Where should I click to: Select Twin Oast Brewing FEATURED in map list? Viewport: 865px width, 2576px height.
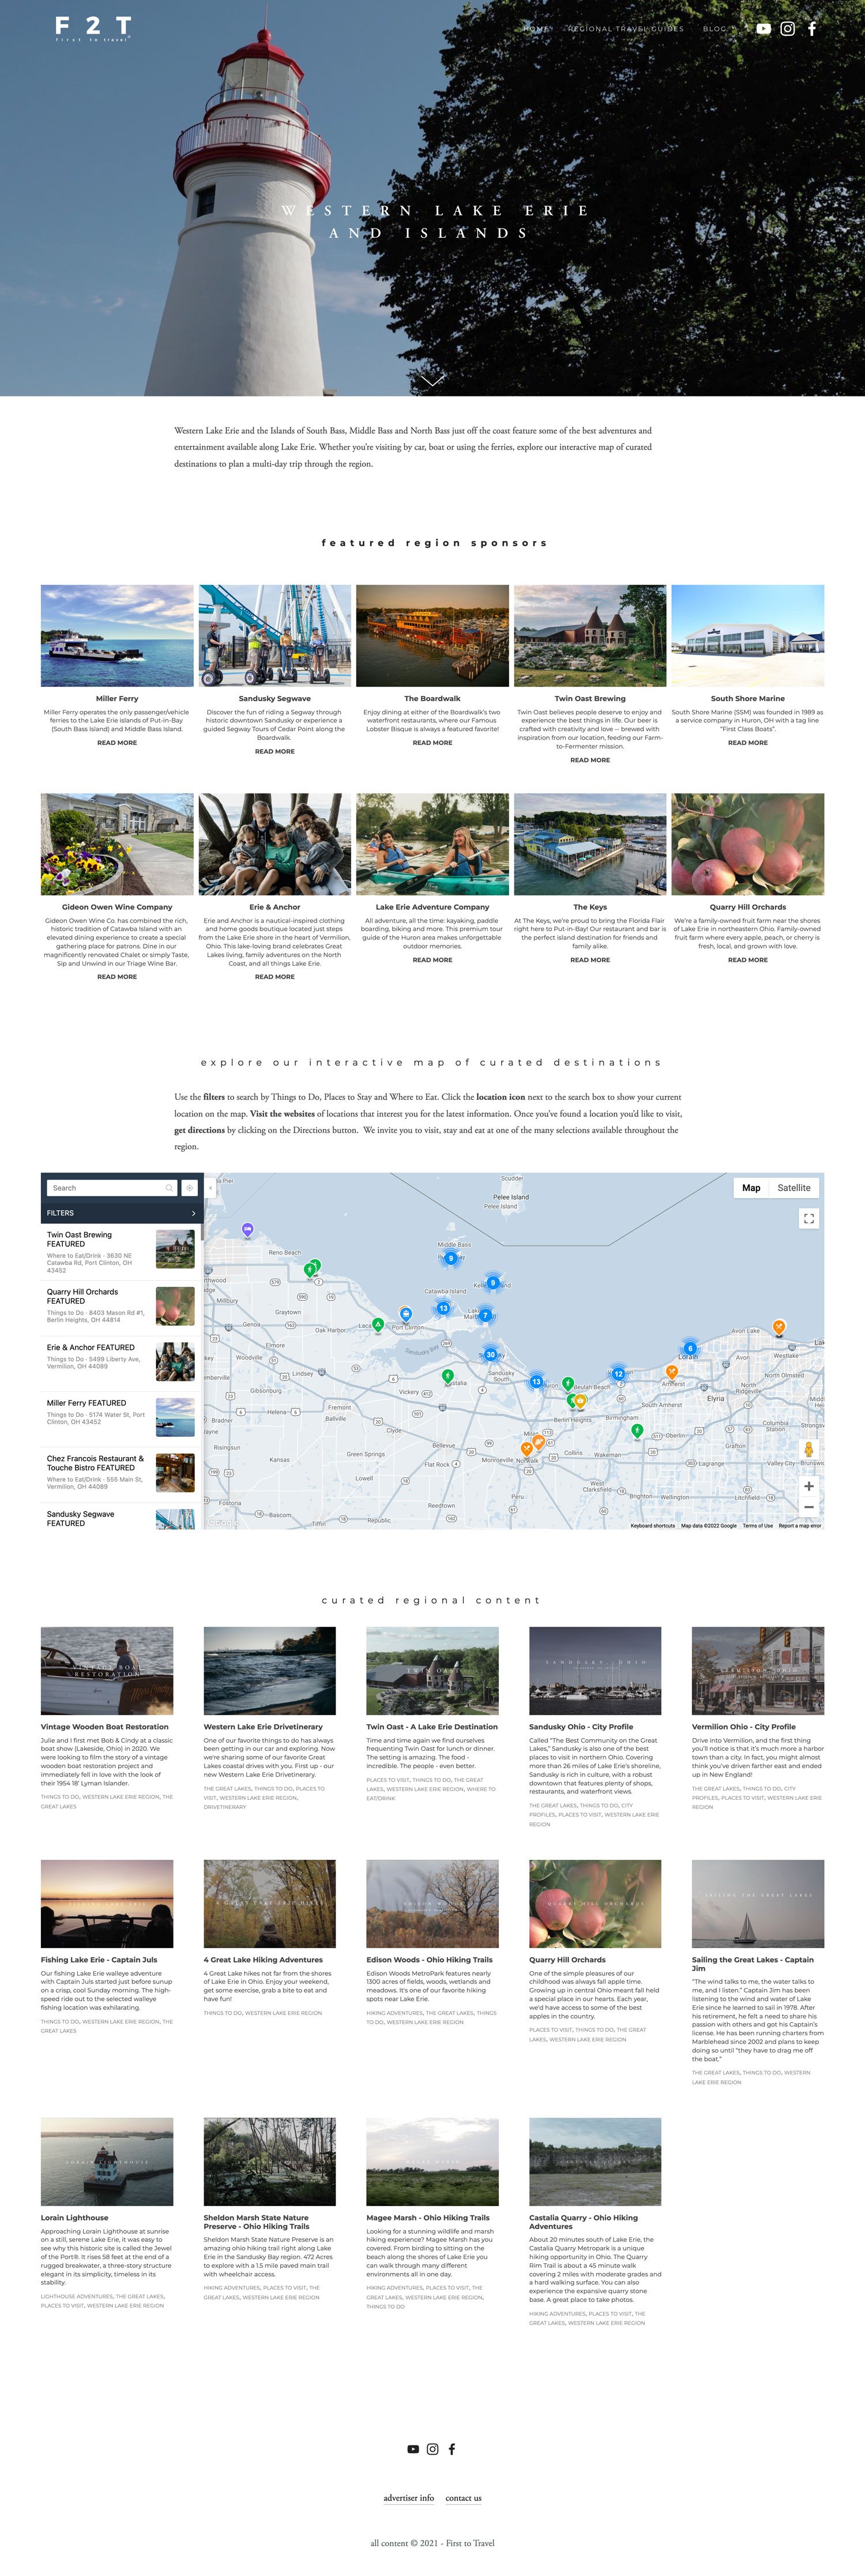pos(121,1252)
